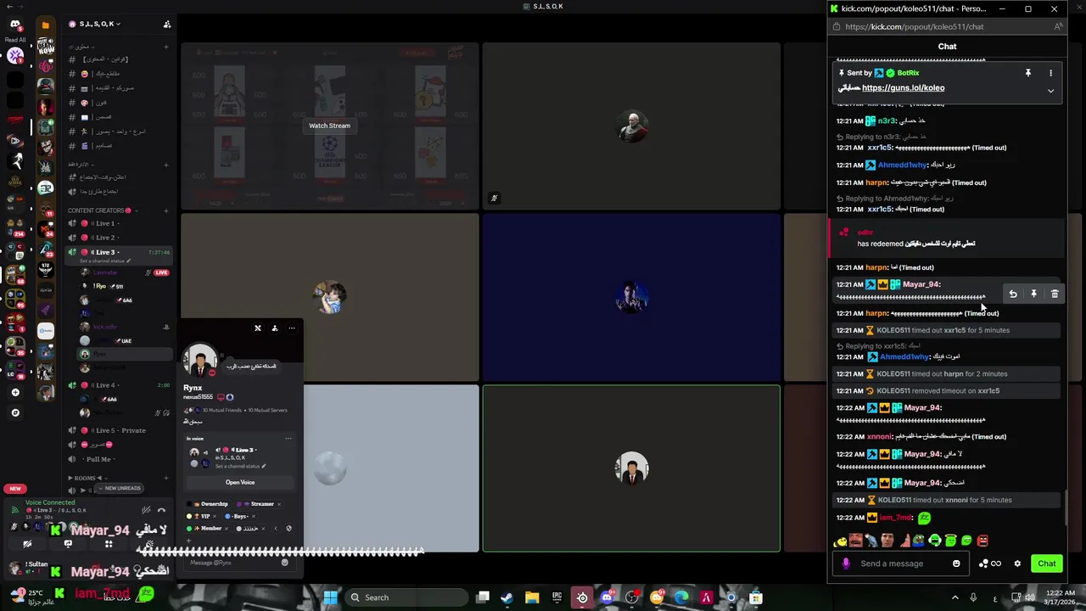Delete Mayar_94 hovered message

(x=1055, y=294)
